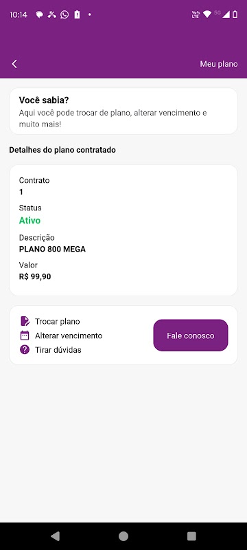
Task: Tap the Meu plano header title
Action: point(219,64)
